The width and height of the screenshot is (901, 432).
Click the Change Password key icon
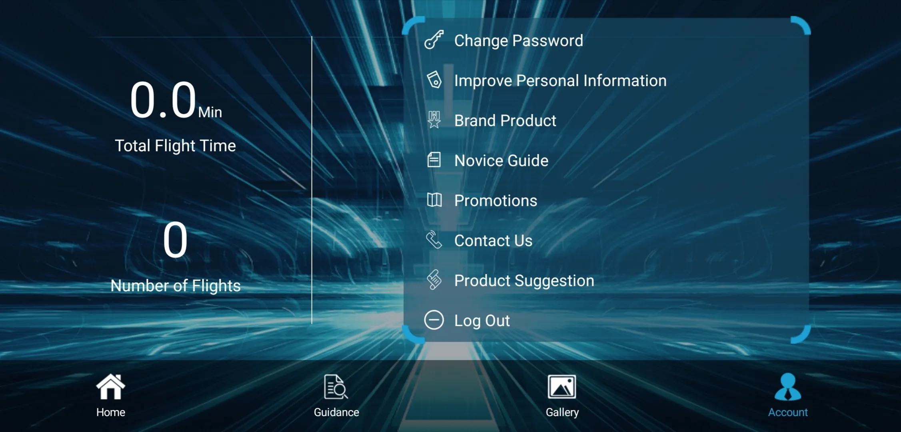pos(435,40)
